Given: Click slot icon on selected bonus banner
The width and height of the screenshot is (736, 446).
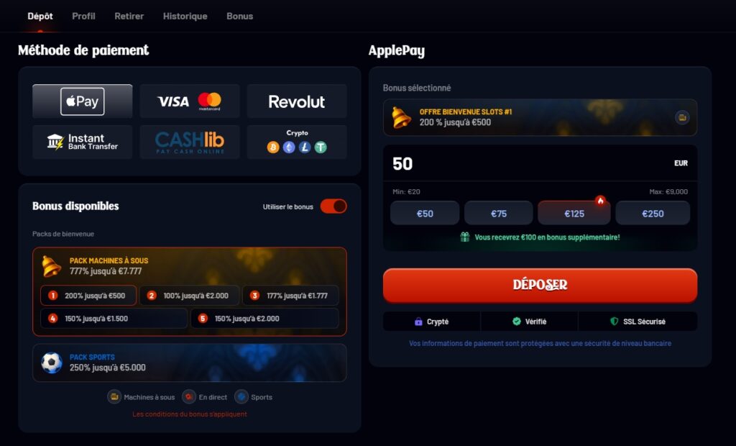Looking at the screenshot, I should [682, 117].
